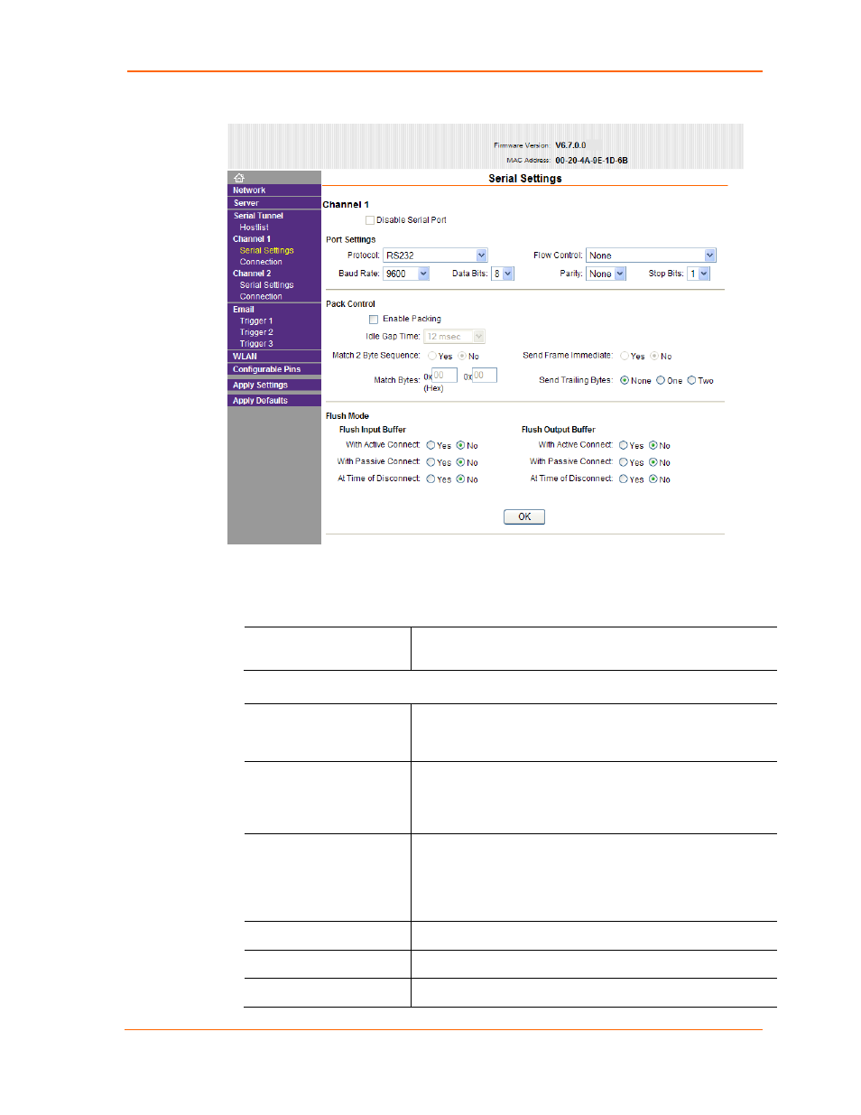Open Configurable Pins page

(x=266, y=369)
